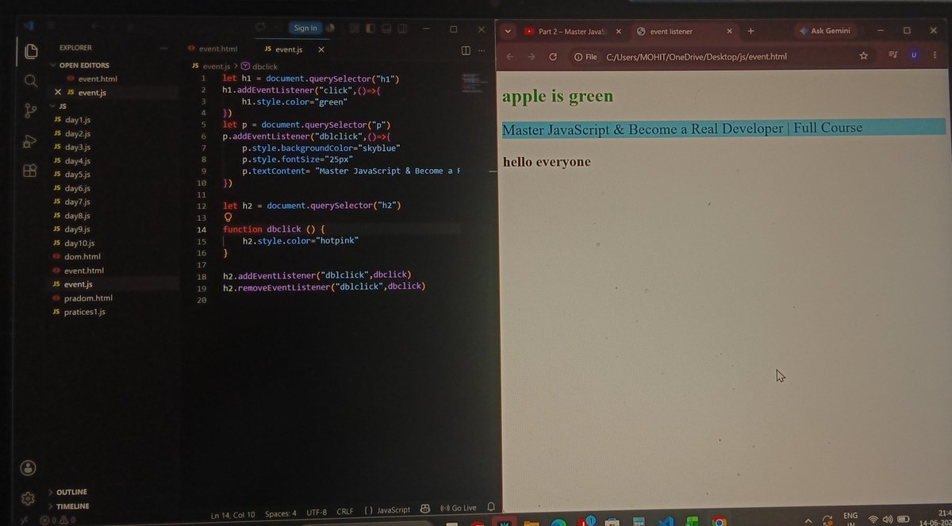Open Chrome's tab search dropdown arrow

509,32
